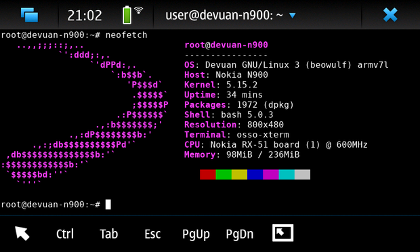Toggle fullscreen with the window icon
This screenshot has height=252, width=420.
pos(283,233)
